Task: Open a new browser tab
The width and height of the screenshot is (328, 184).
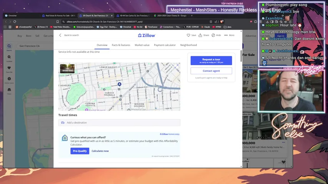Action: coord(191,16)
